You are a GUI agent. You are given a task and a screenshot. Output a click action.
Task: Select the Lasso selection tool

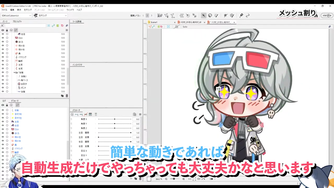tap(210, 16)
